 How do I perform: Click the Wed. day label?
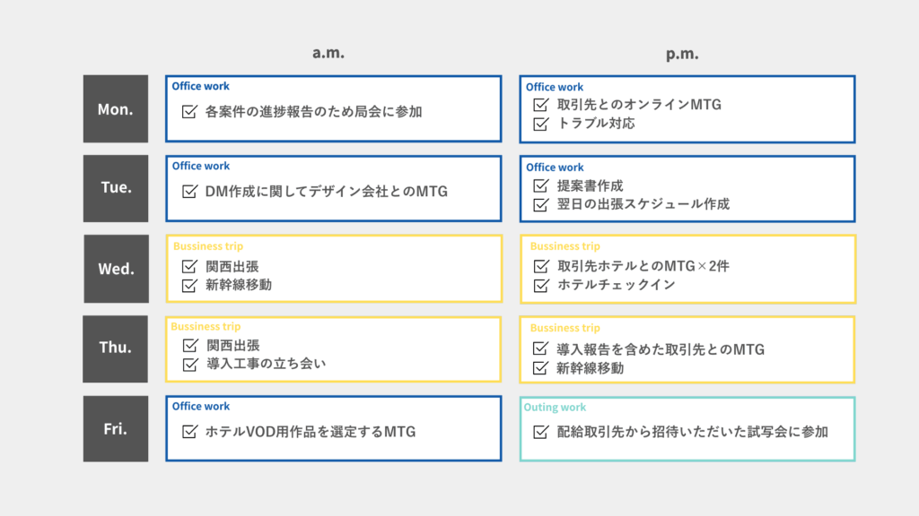(x=116, y=269)
